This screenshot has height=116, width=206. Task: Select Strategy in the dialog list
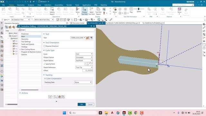tap(24, 47)
